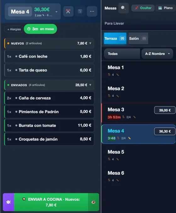Click the status dot of Burrata con tomate
This screenshot has height=213, width=176.
(x=16, y=125)
